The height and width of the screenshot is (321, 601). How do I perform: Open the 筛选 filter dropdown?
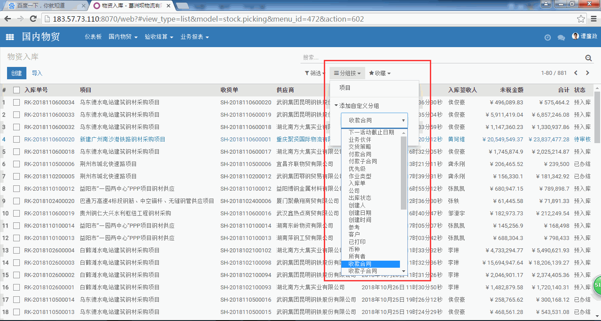(315, 73)
